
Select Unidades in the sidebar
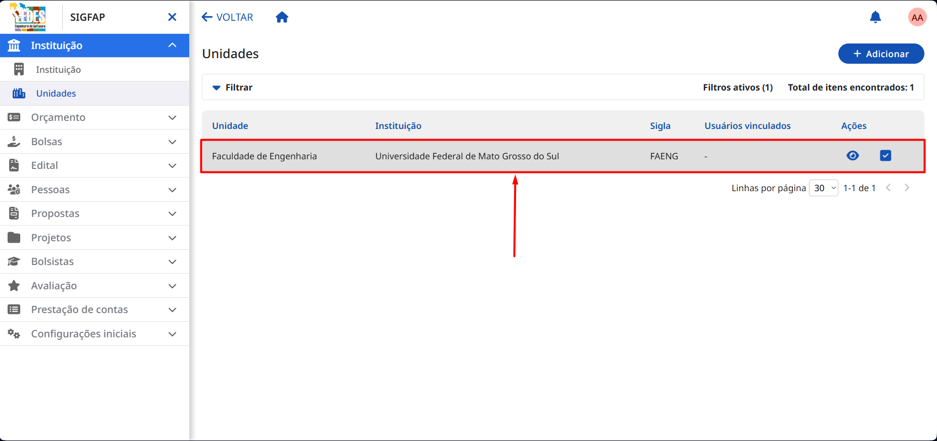coord(95,94)
